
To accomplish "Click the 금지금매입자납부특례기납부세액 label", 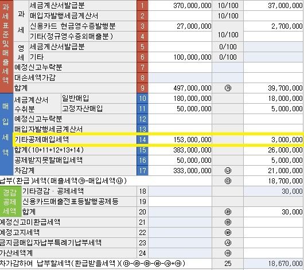I will (x=50, y=242).
